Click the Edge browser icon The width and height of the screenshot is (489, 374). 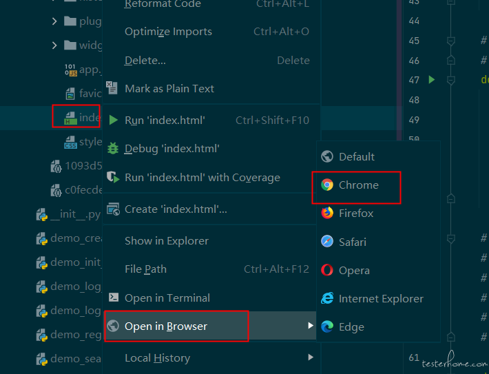tap(327, 326)
